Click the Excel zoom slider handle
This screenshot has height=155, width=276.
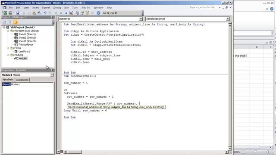(256, 152)
